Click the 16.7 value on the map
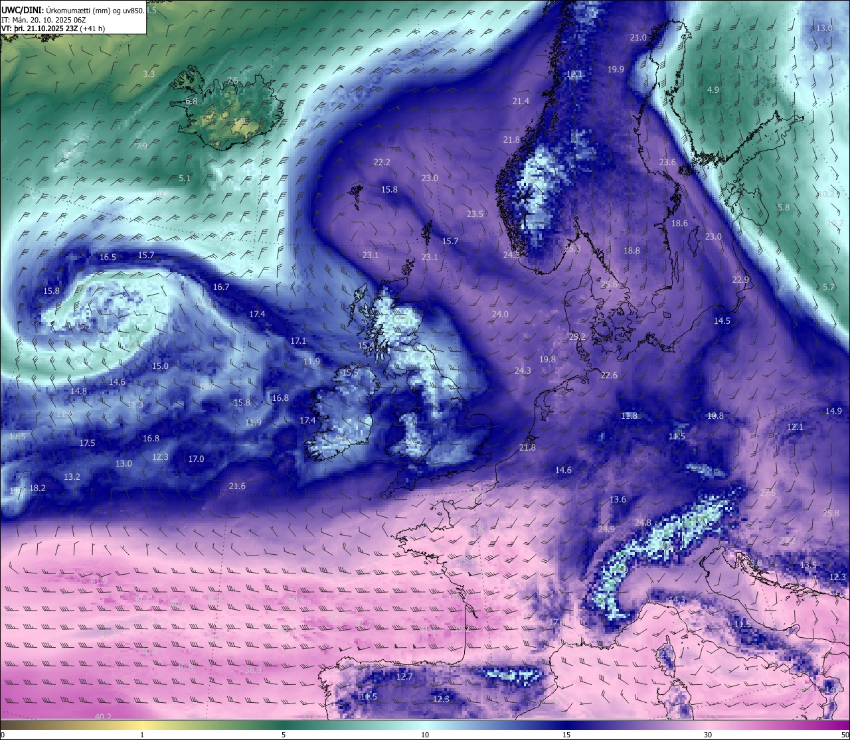 click(221, 287)
